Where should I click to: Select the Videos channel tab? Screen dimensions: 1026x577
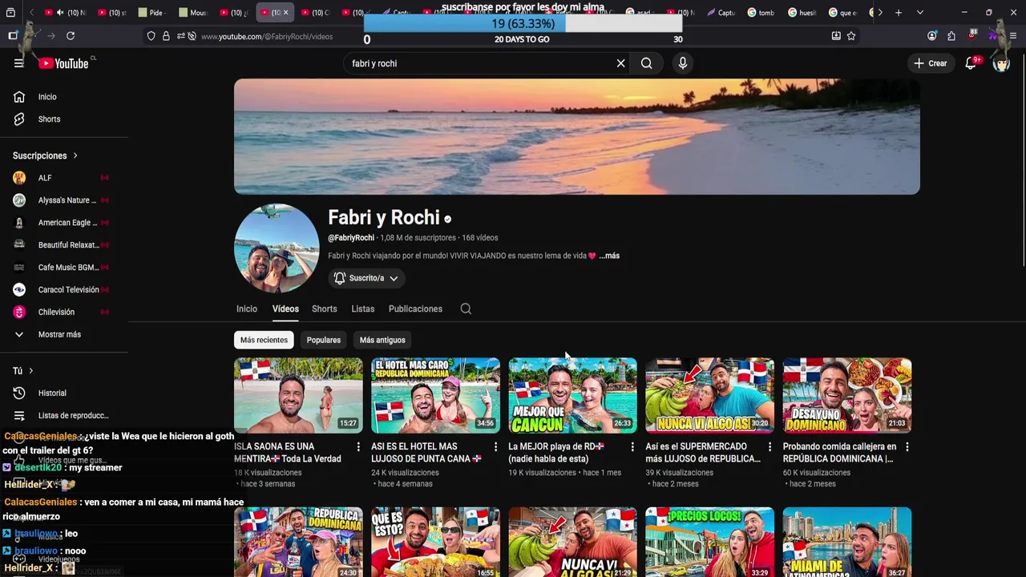click(285, 309)
